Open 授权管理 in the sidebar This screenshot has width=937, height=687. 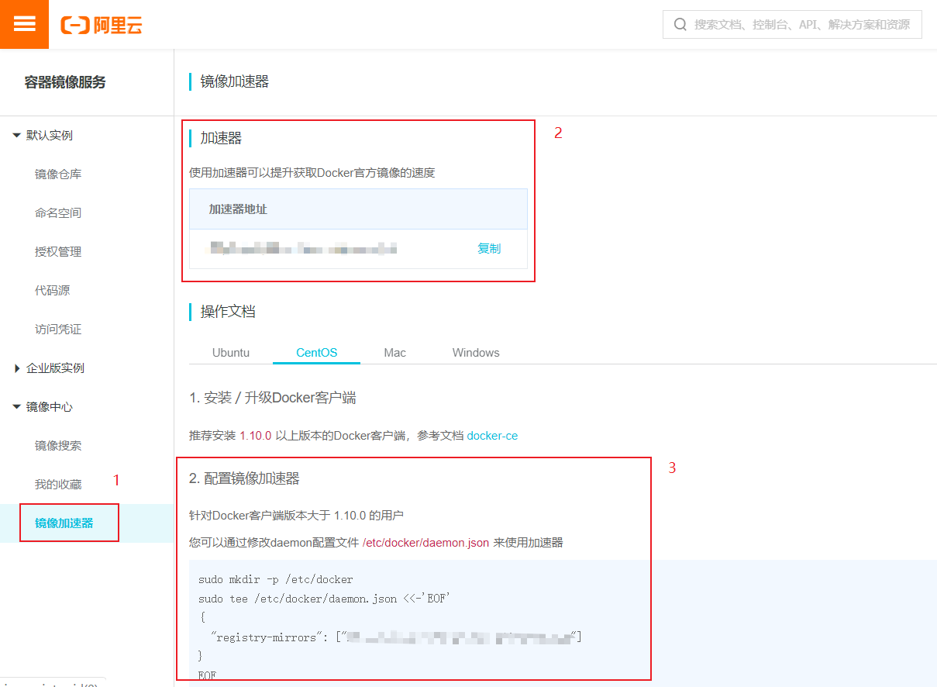[58, 252]
